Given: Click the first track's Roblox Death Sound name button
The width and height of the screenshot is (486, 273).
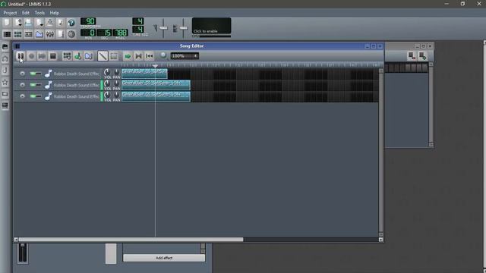Looking at the screenshot, I should click(x=72, y=74).
